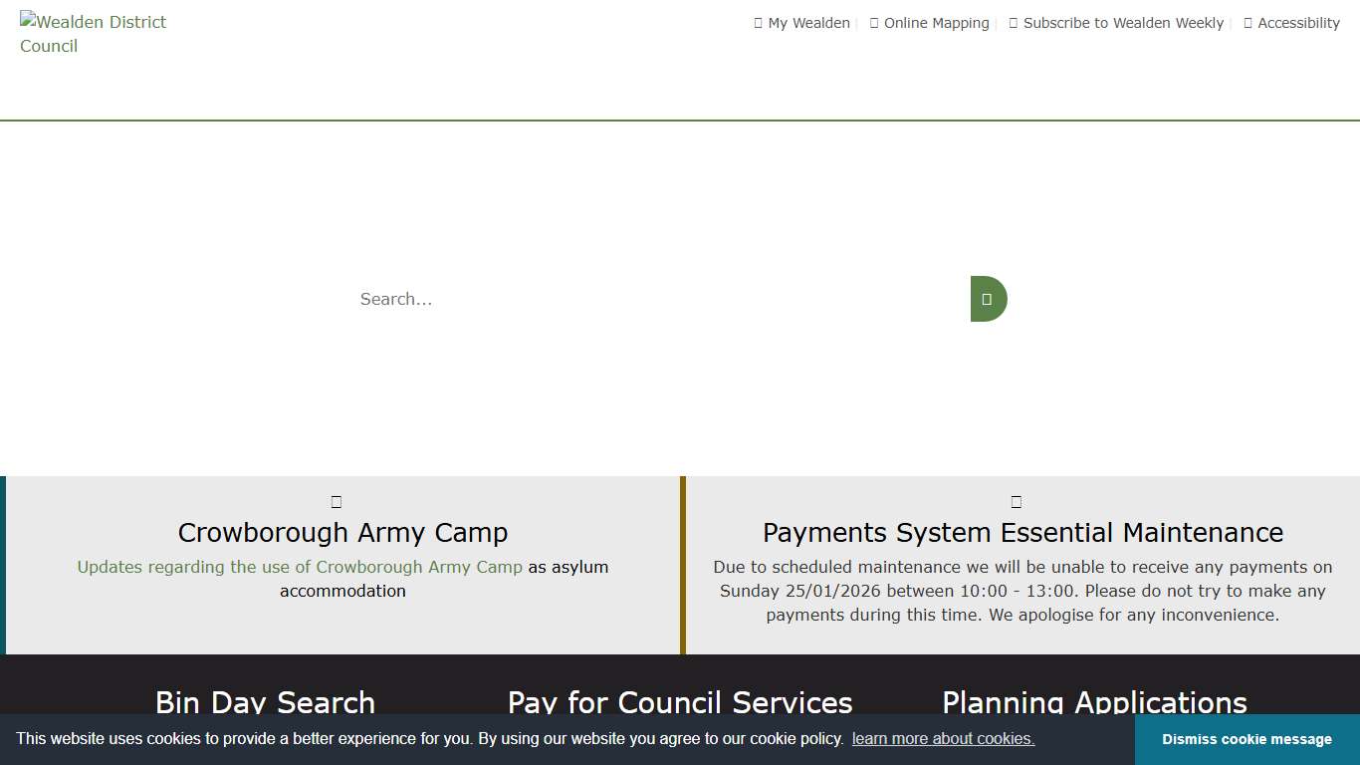
Task: Click the icon beside My Wealden
Action: pos(758,23)
